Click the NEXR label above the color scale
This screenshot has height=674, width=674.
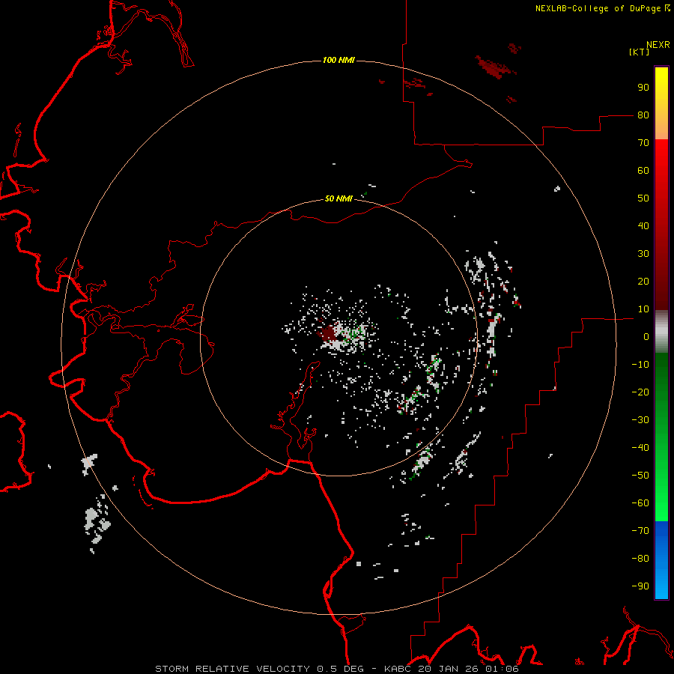click(658, 45)
